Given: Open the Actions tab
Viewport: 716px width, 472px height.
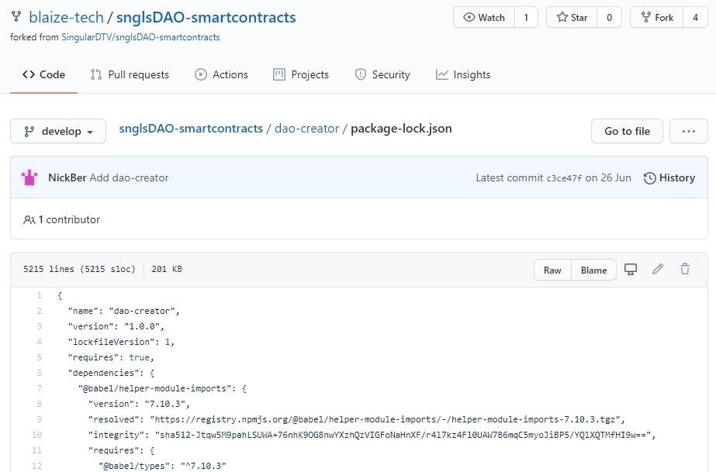Looking at the screenshot, I should click(221, 74).
